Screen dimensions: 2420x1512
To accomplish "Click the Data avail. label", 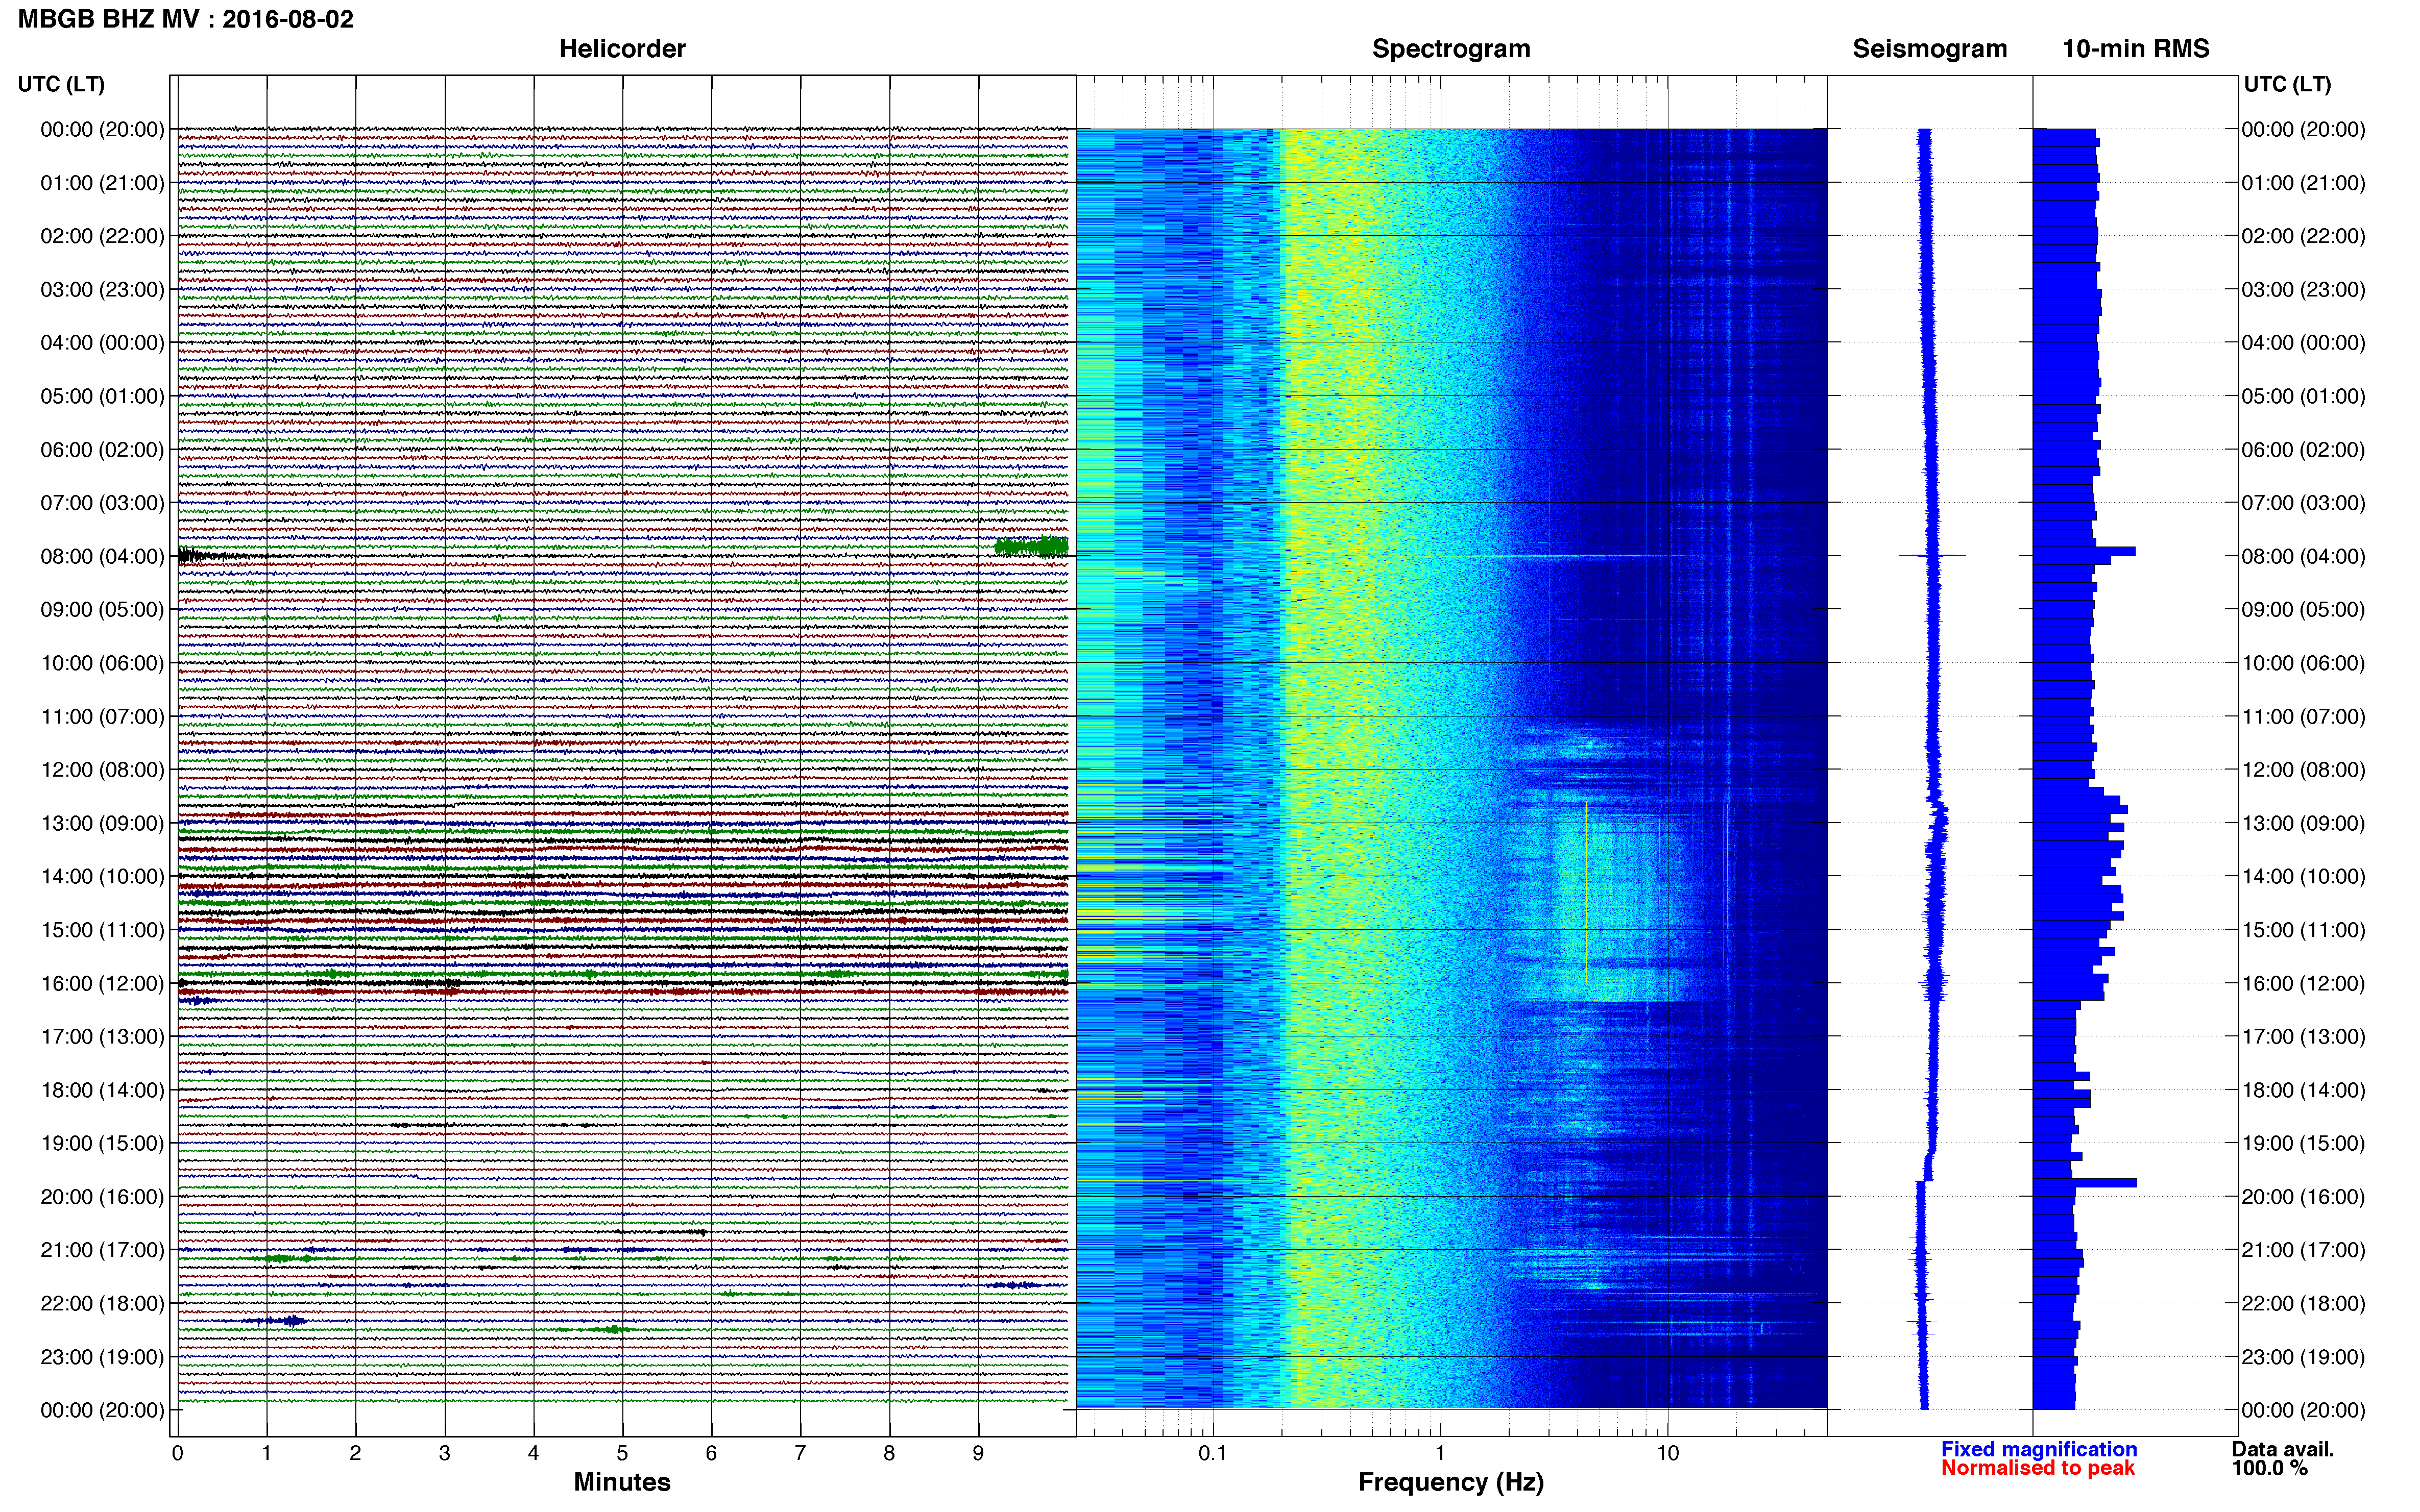I will (x=2283, y=1449).
